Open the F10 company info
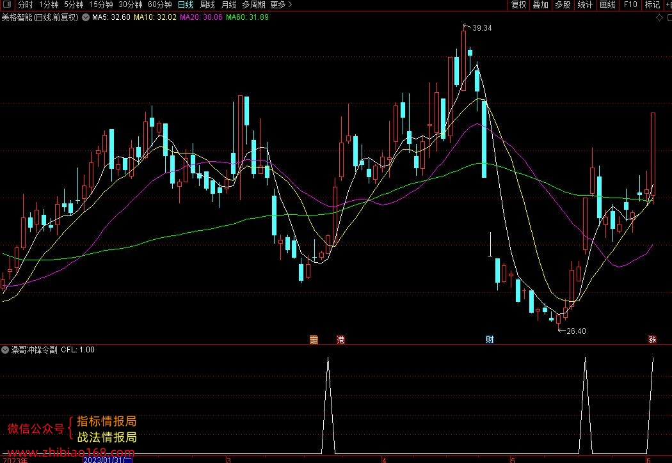 pos(630,4)
